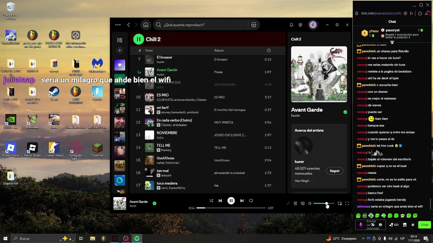Open Windows Start menu
The image size is (433, 243).
click(x=5, y=239)
